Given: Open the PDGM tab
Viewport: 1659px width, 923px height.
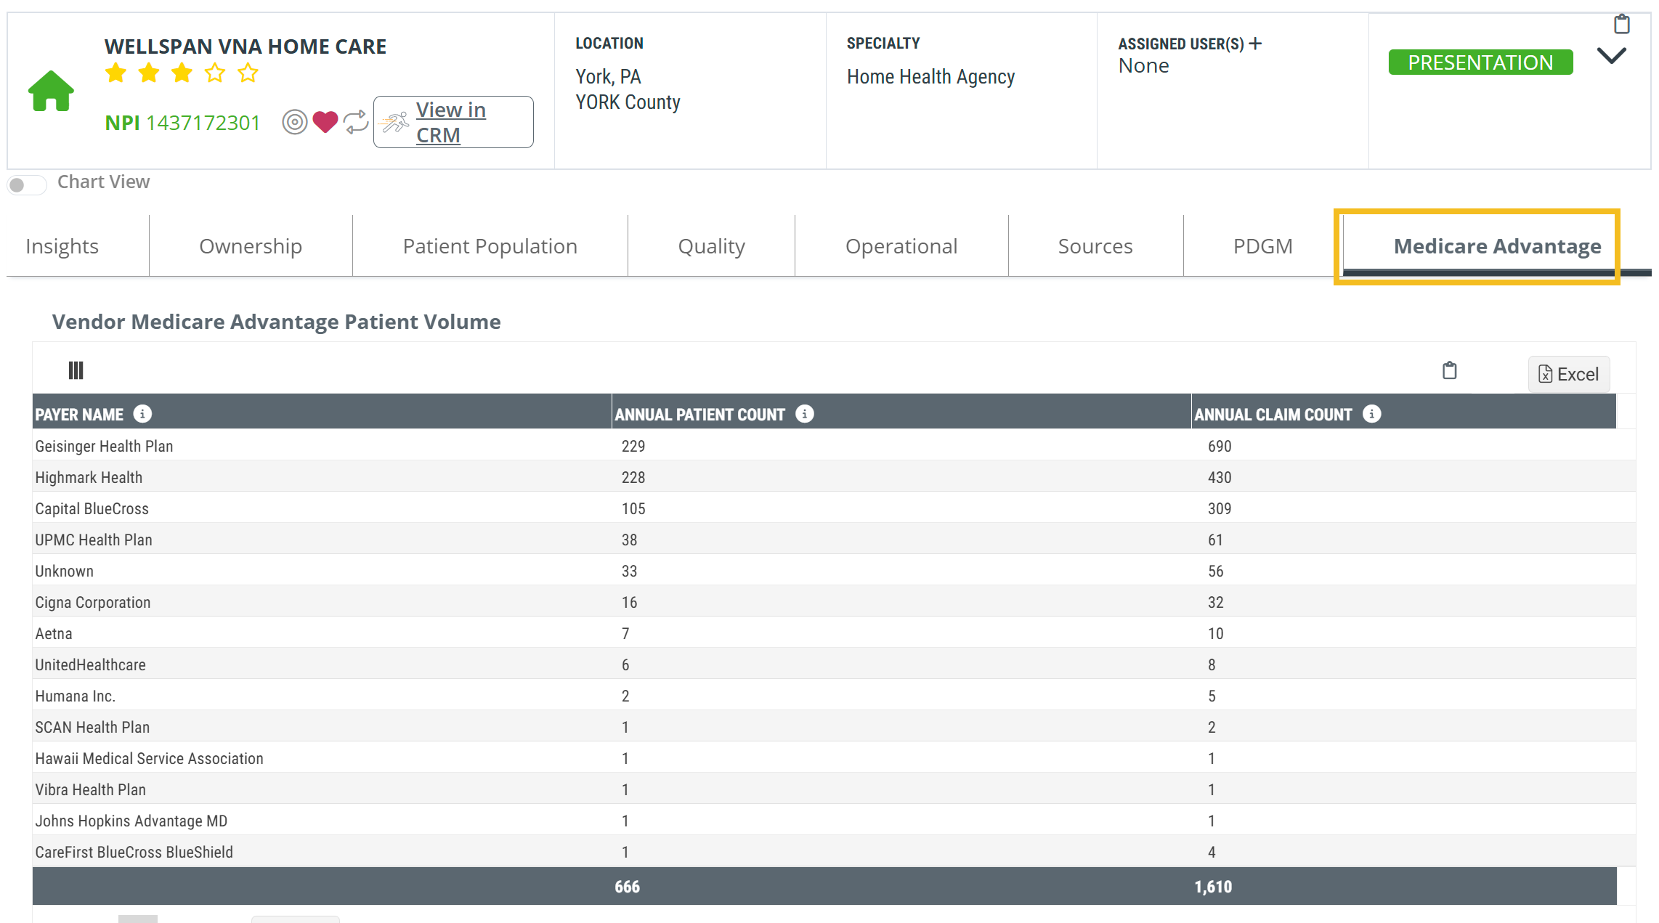Looking at the screenshot, I should click(1262, 246).
